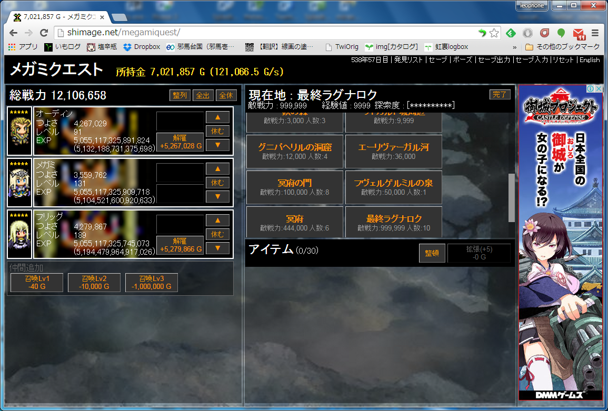Select the 冥府の門 location
The image size is (608, 411).
coord(294,186)
